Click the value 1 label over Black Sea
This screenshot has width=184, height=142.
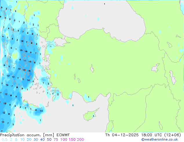(x=104, y=4)
